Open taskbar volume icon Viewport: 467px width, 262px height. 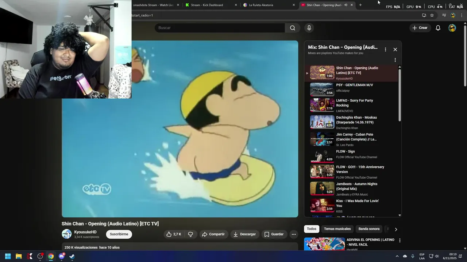pyautogui.click(x=437, y=256)
